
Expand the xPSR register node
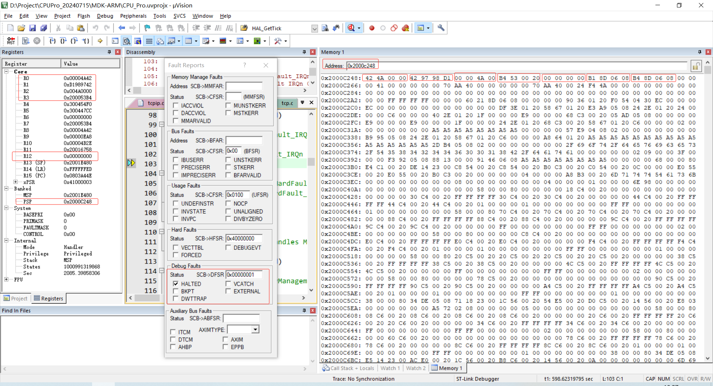coord(16,182)
